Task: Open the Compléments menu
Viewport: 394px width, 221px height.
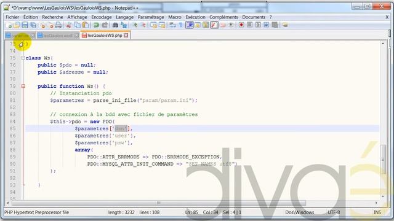Action: [x=223, y=17]
